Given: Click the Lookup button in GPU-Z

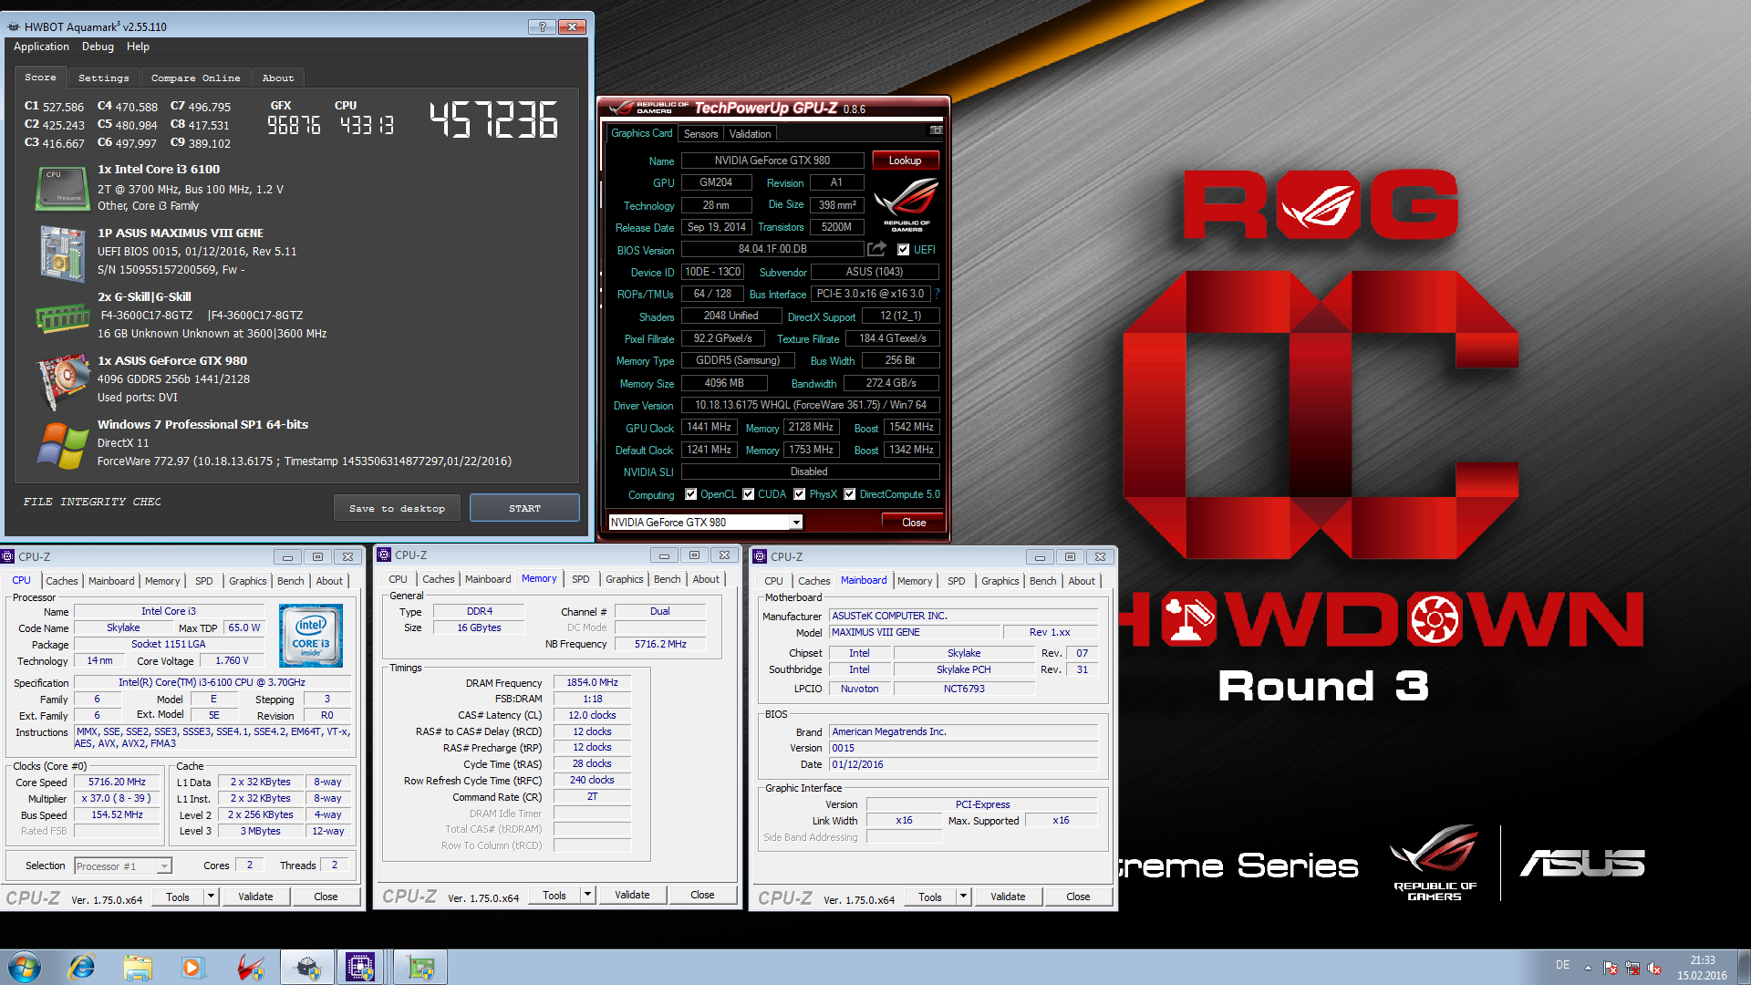Looking at the screenshot, I should (x=905, y=161).
